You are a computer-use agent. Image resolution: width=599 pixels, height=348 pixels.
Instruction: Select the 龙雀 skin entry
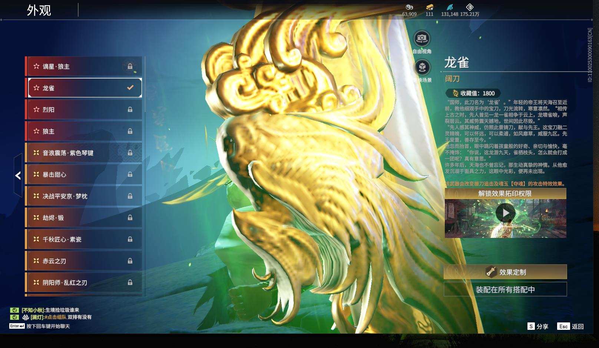tap(84, 88)
